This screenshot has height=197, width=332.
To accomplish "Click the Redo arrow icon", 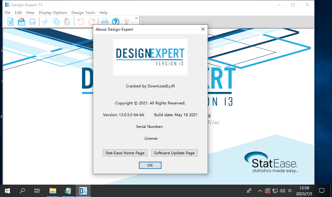I will [92, 22].
